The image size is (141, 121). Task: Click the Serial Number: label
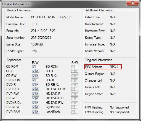click(16, 38)
